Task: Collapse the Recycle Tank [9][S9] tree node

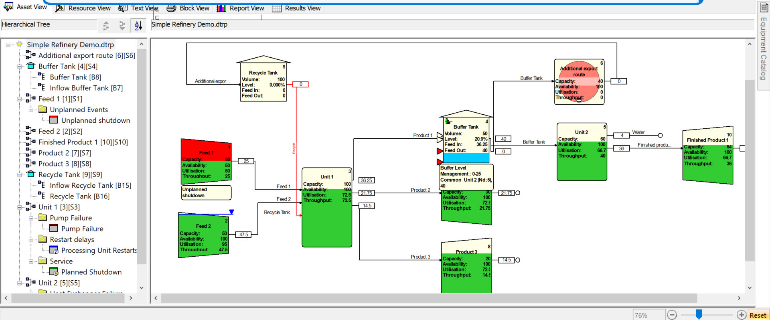Action: click(20, 175)
